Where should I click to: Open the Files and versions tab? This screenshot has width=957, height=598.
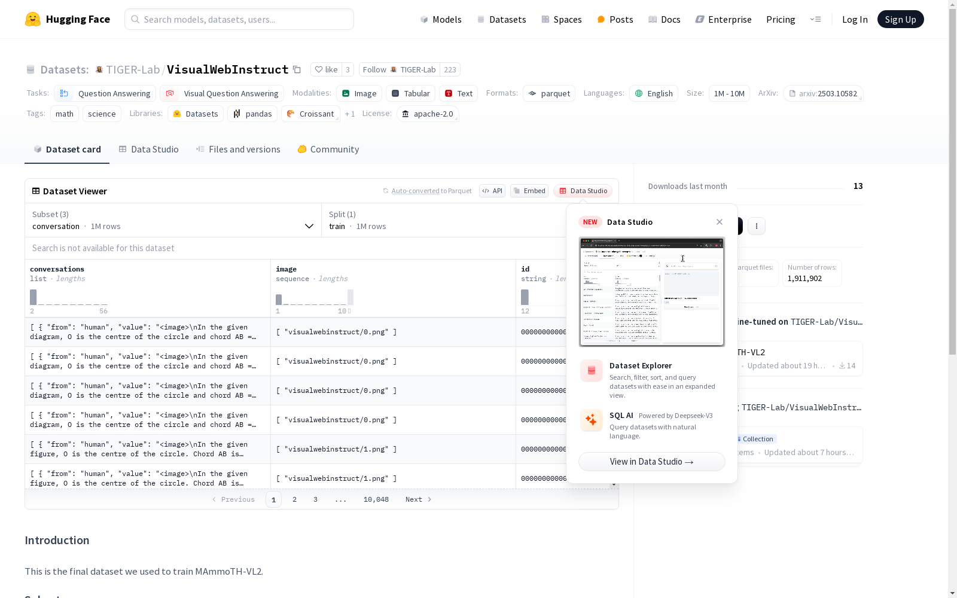click(238, 149)
